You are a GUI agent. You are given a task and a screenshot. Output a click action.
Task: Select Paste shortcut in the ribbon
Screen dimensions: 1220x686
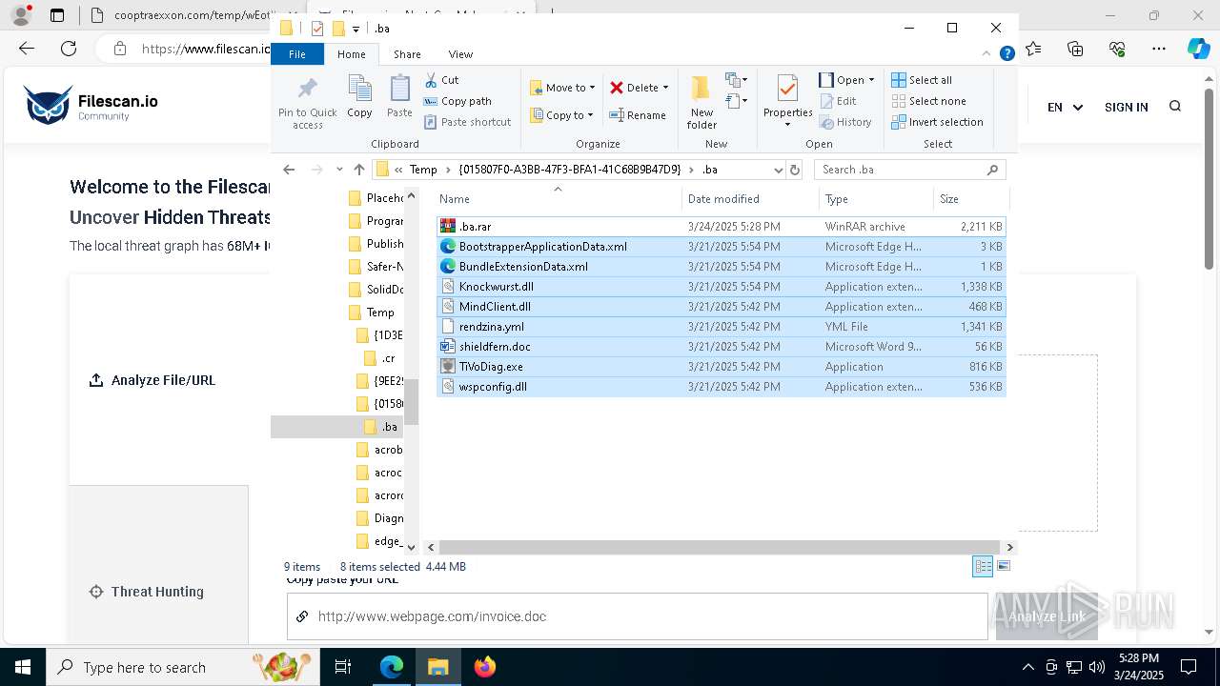click(467, 122)
